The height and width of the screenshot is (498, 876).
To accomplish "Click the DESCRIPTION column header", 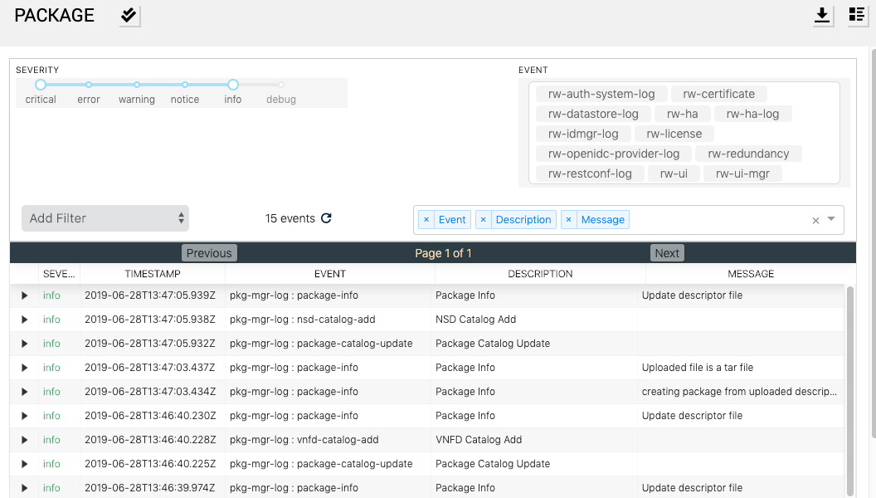I will [x=540, y=274].
